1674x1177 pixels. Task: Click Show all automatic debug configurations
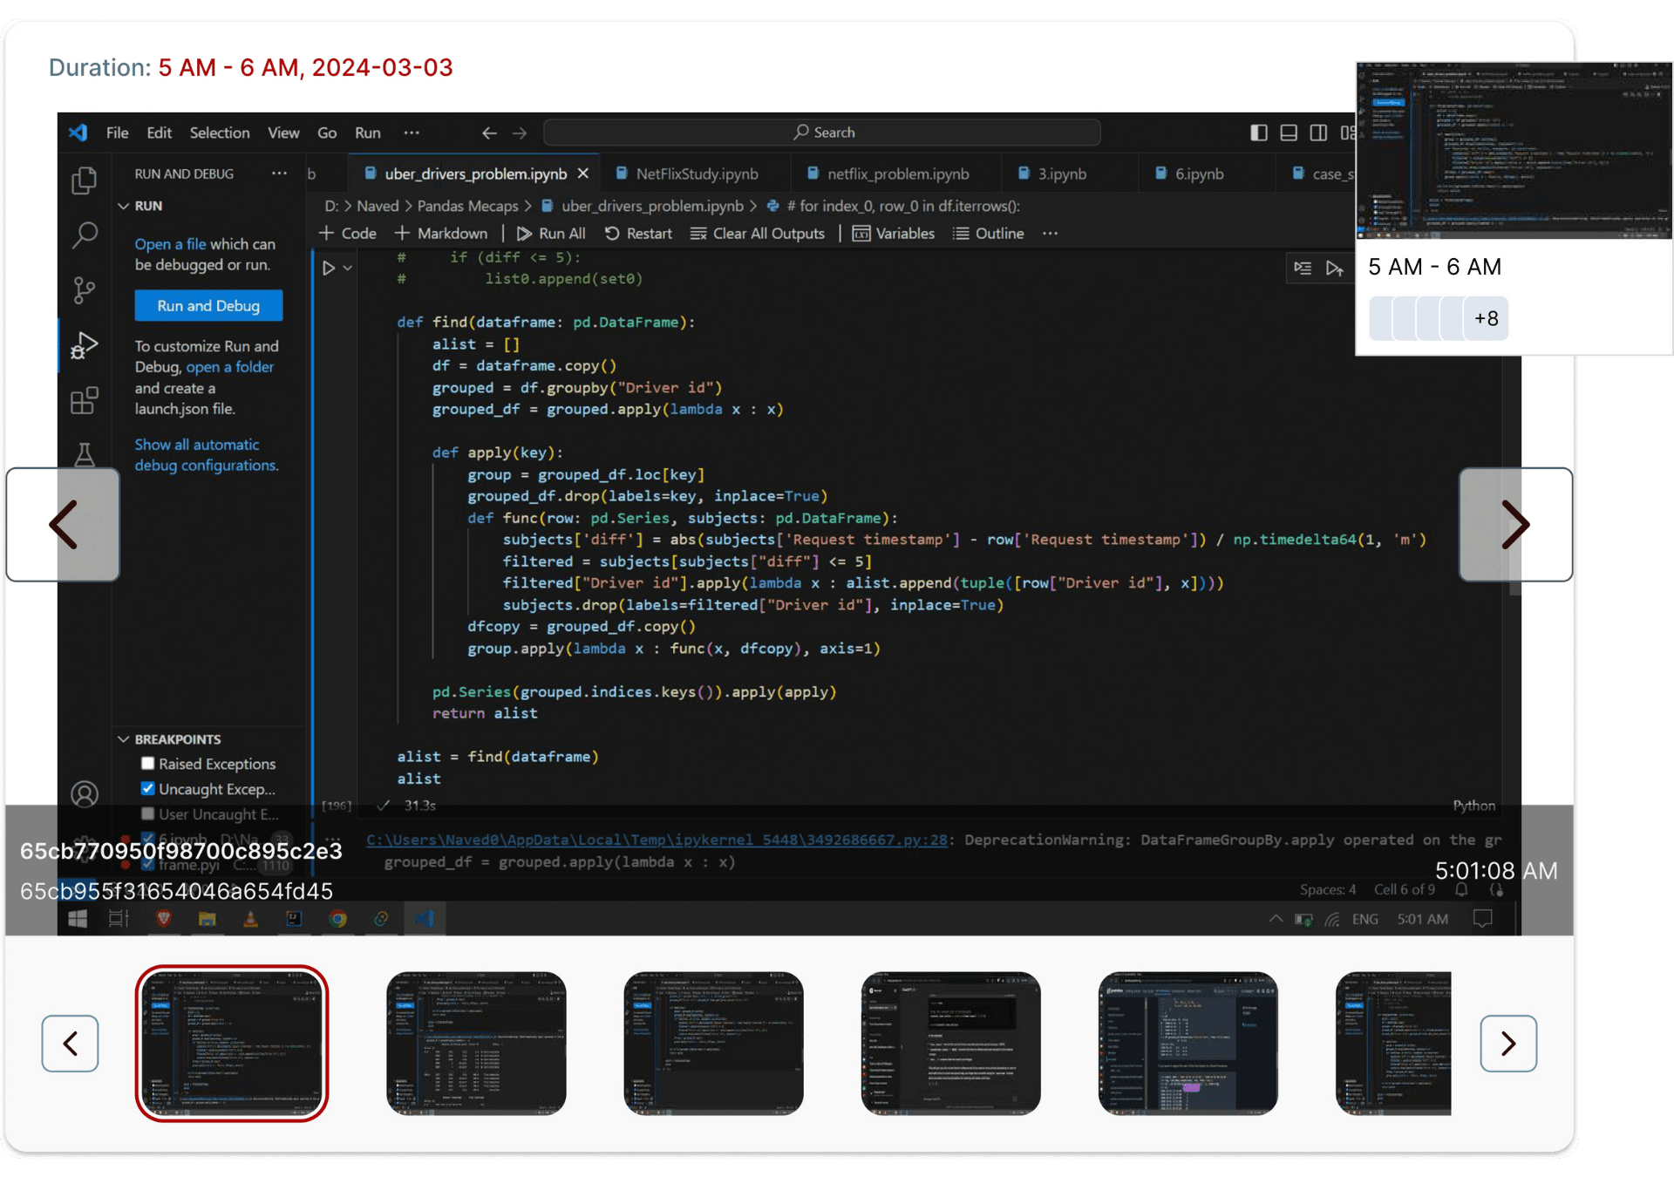coord(206,455)
